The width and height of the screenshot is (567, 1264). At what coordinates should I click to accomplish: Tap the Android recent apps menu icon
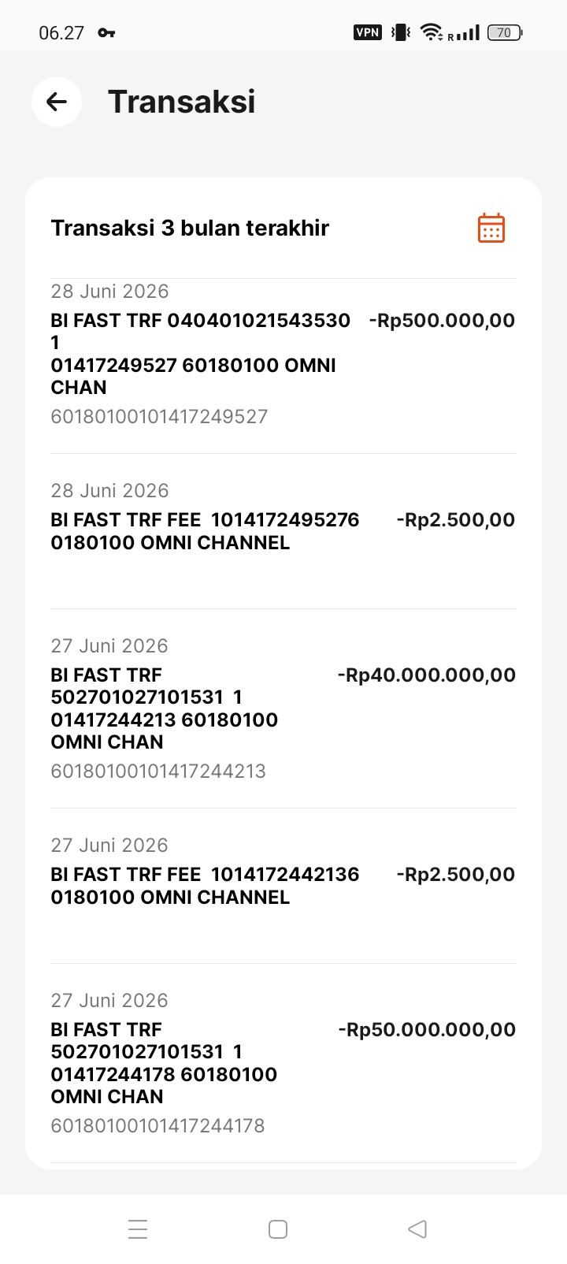(x=138, y=1229)
